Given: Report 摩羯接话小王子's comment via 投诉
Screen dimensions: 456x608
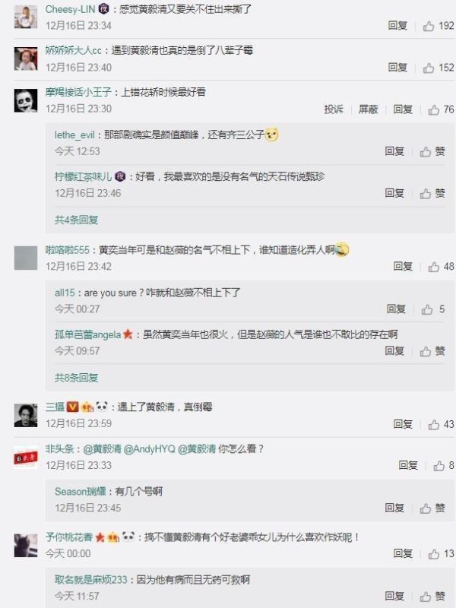Looking at the screenshot, I should pos(334,109).
